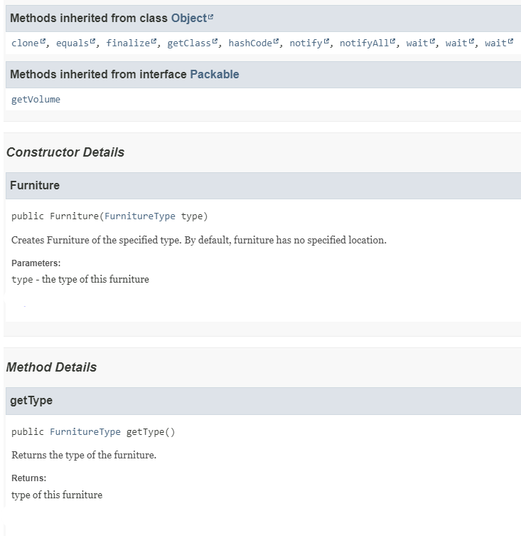The image size is (521, 536).
Task: Click external-link icon after hashCode
Action: pyautogui.click(x=276, y=42)
